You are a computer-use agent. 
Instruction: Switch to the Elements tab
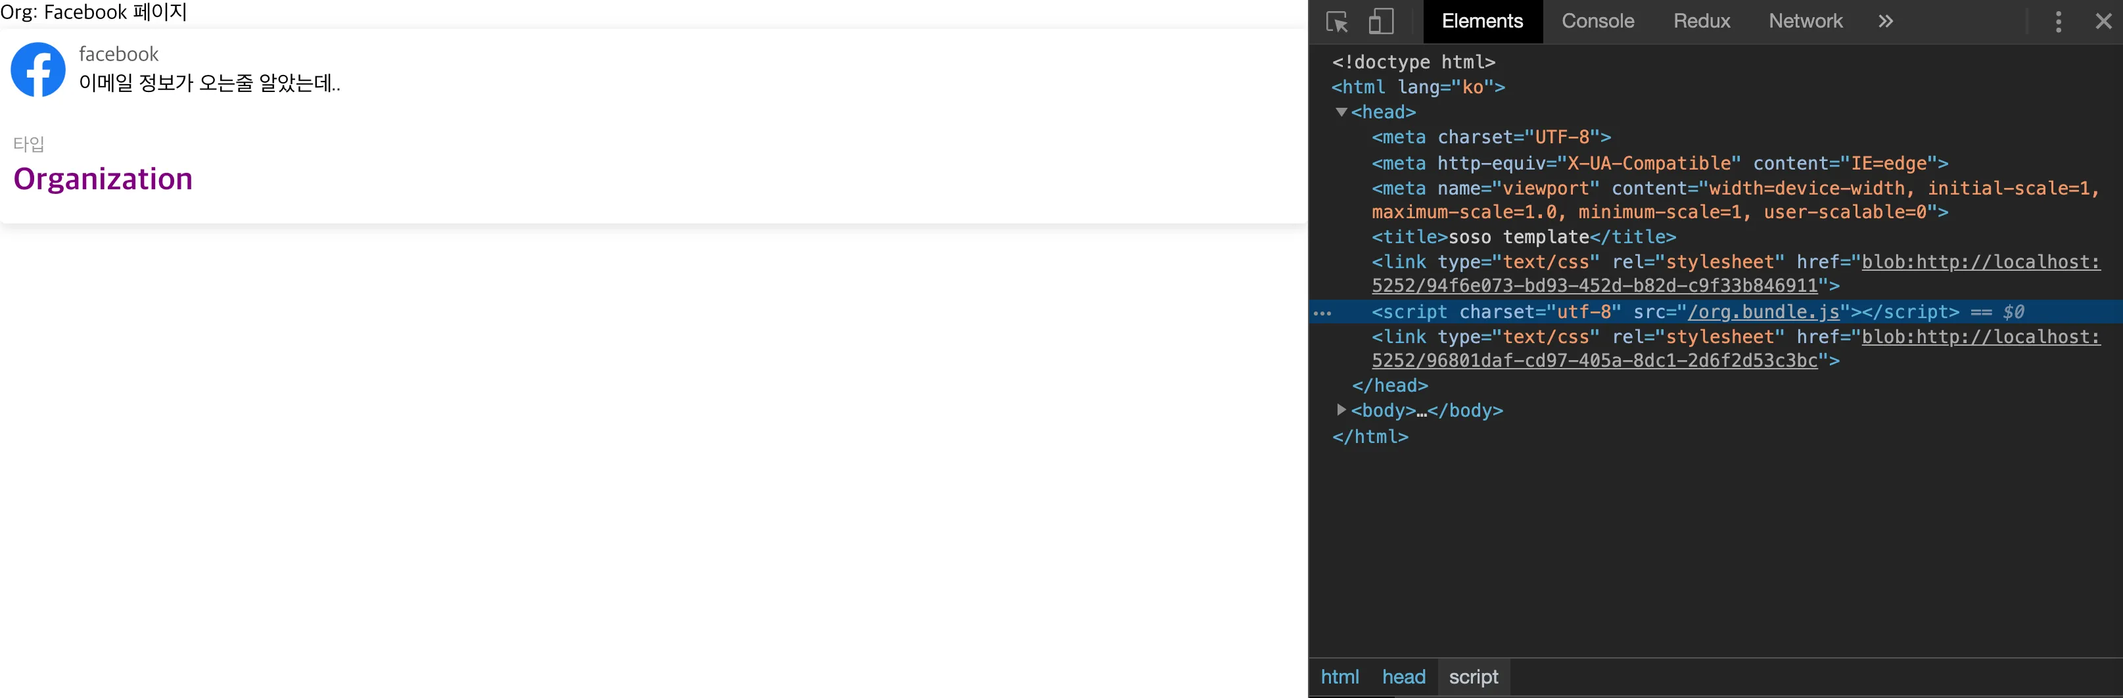click(1481, 22)
